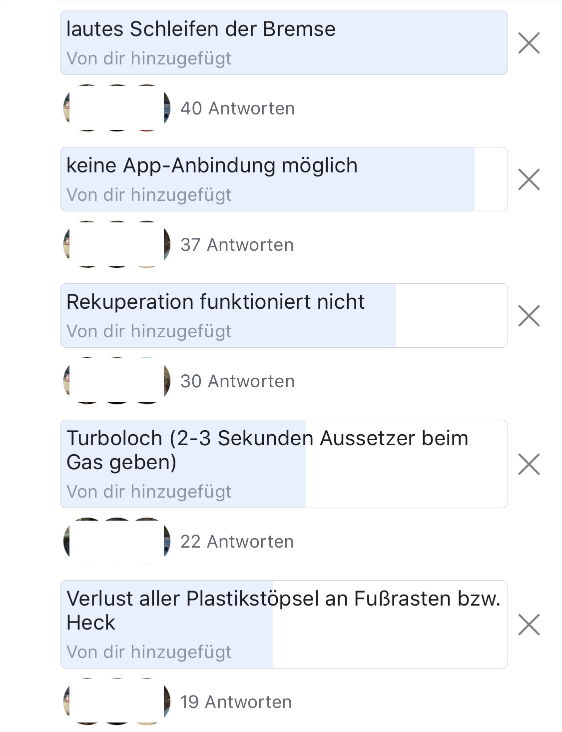Tap voter avatars beside '22 Antworten'

pos(117,542)
